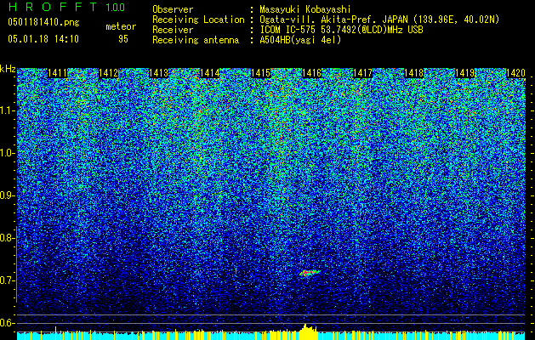Click the version number 1.00
Image resolution: width=535 pixels, height=340 pixels.
point(115,7)
